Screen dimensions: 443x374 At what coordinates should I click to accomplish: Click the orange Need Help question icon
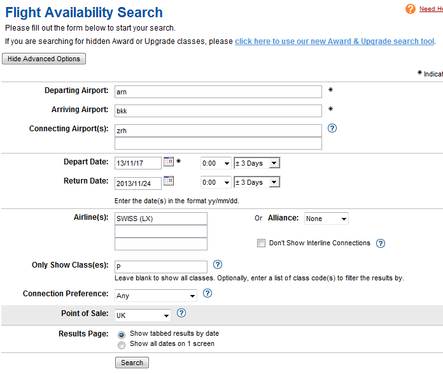pyautogui.click(x=411, y=9)
